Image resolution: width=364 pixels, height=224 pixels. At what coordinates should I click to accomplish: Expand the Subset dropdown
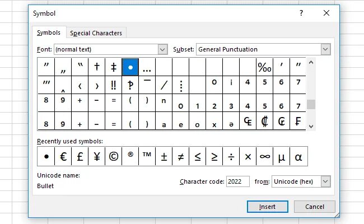(325, 49)
